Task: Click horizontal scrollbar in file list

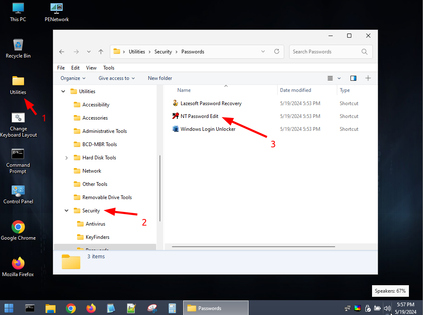Action: click(253, 247)
